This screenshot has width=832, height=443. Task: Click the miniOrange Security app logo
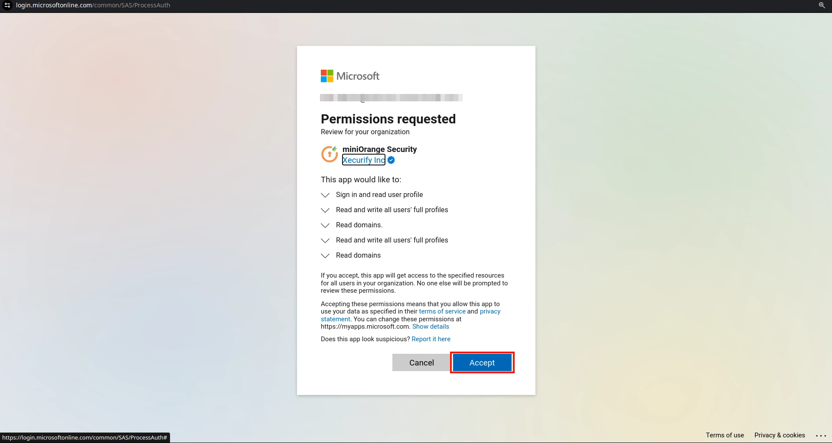click(330, 154)
